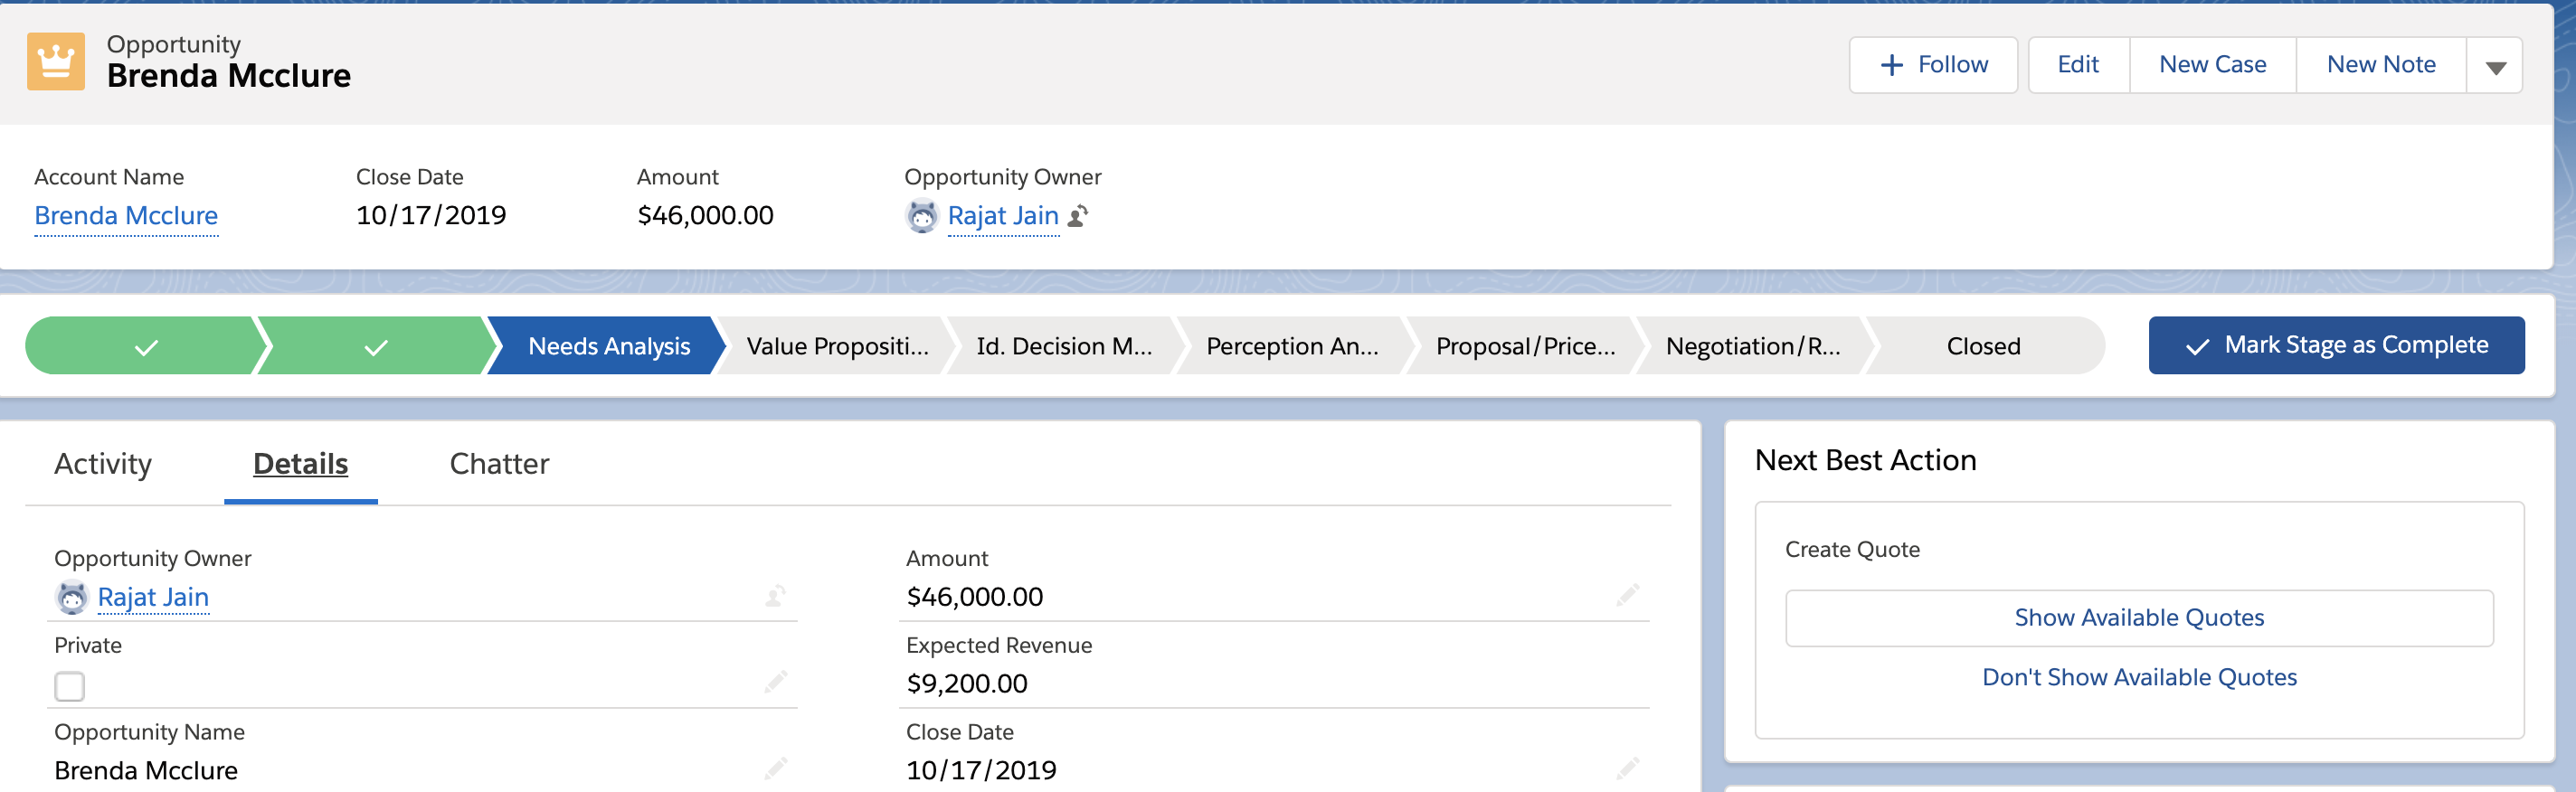The height and width of the screenshot is (792, 2576).
Task: Click change owner icon in Details Opportunity Owner row
Action: pos(776,597)
